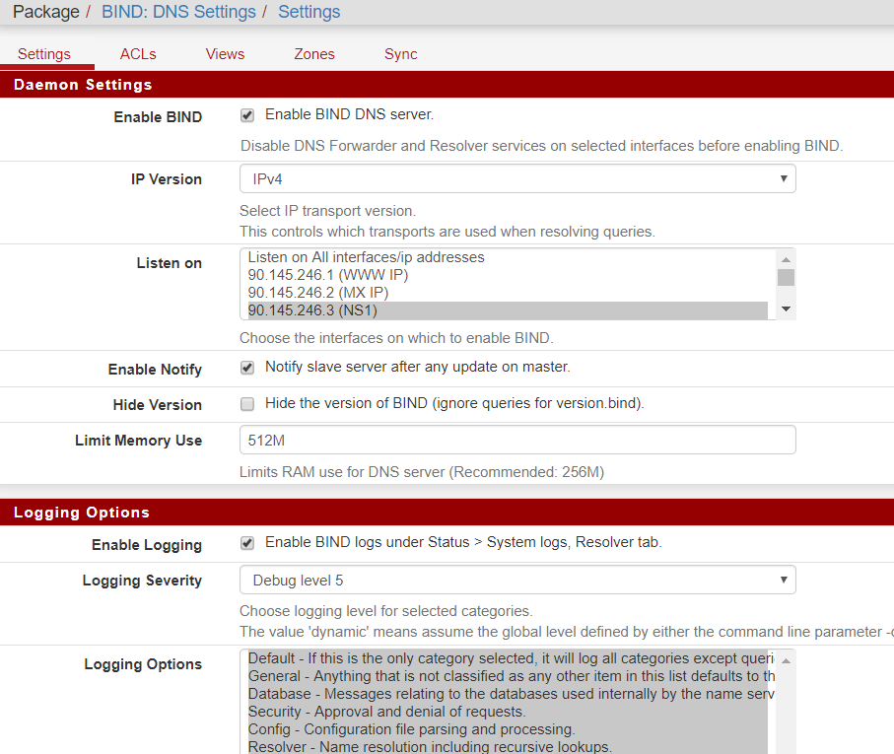Open the Settings tab
Image resolution: width=894 pixels, height=754 pixels.
tap(44, 54)
